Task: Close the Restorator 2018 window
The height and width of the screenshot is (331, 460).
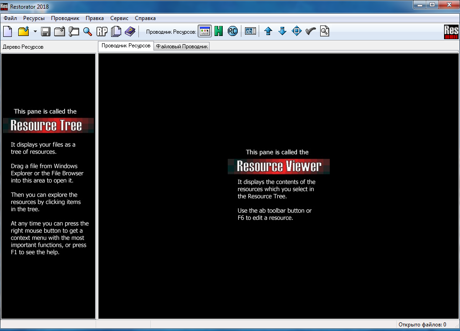Action: click(449, 5)
